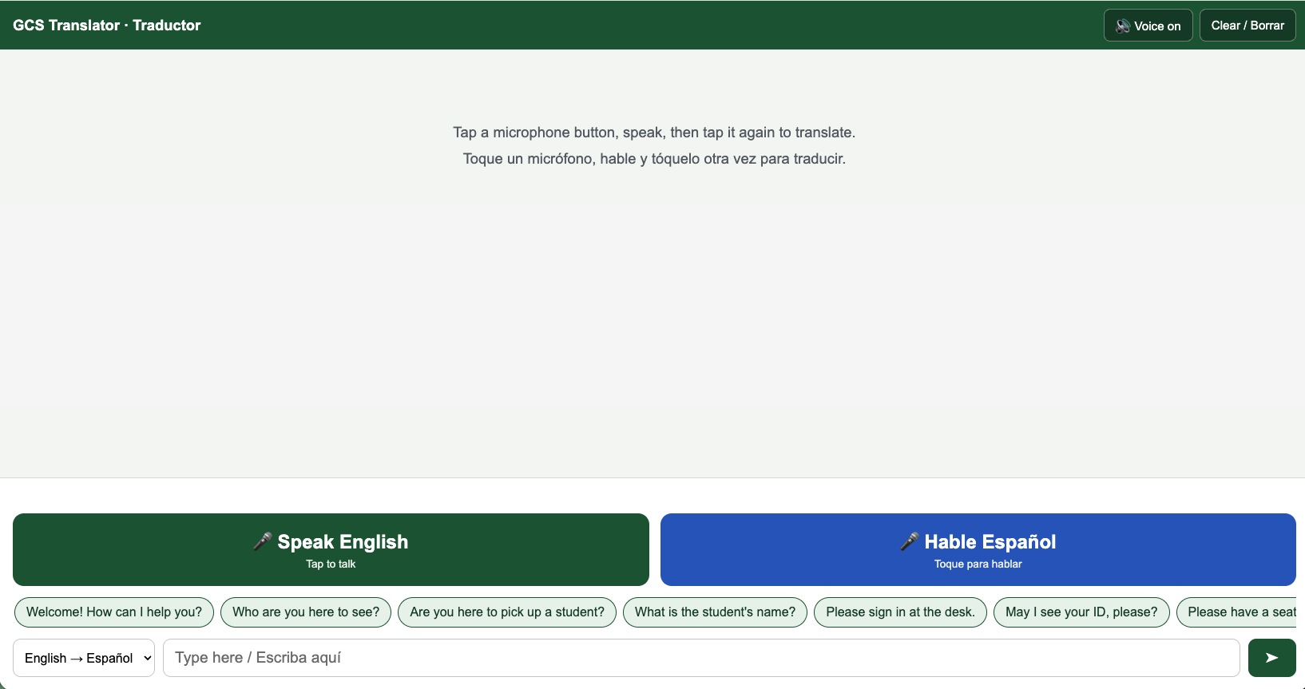
Task: Click the 'Tap a microphone button' instruction text
Action: coord(654,133)
